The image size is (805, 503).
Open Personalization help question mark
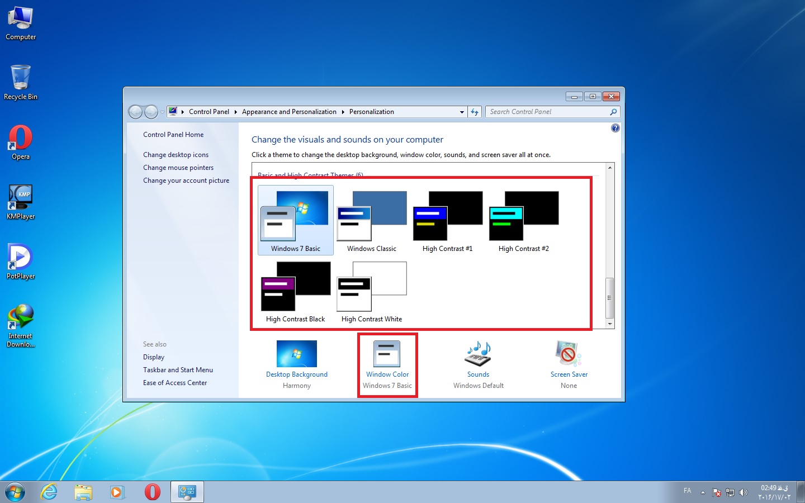tap(615, 128)
